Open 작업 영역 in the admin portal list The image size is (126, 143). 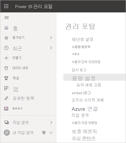(80, 115)
